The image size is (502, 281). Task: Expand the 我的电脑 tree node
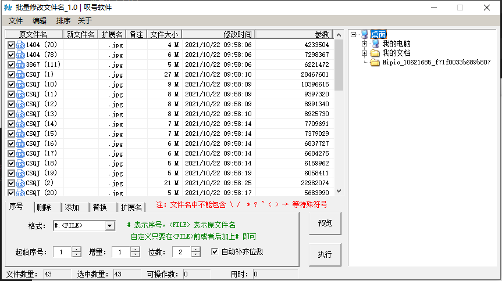[x=364, y=44]
